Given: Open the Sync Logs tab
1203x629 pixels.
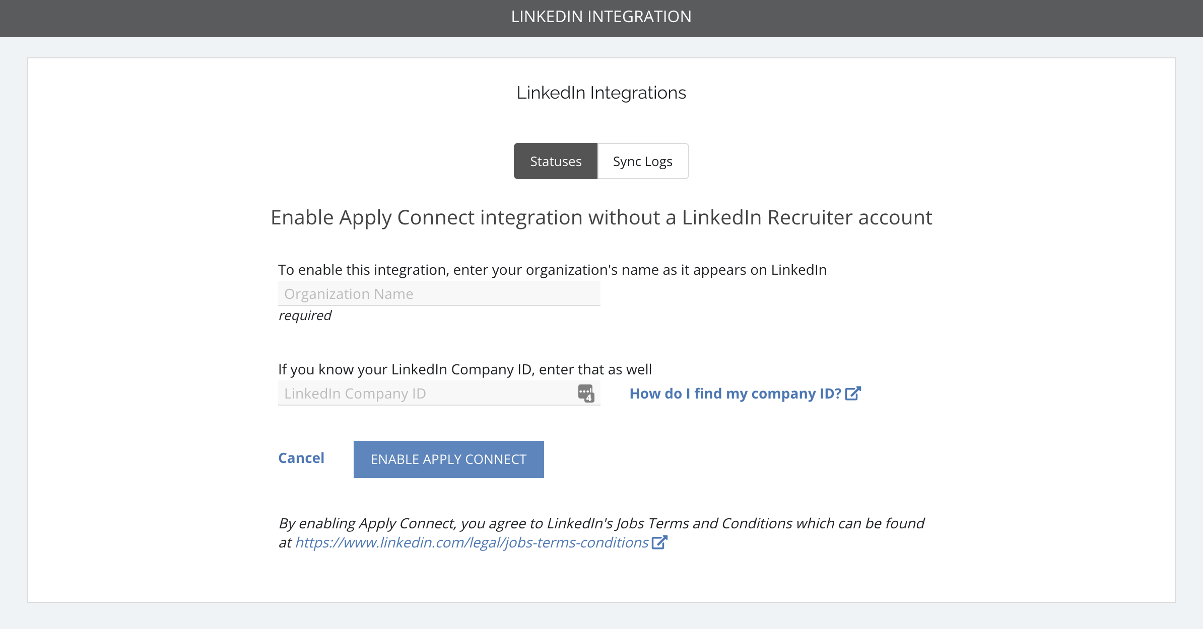Looking at the screenshot, I should tap(643, 161).
